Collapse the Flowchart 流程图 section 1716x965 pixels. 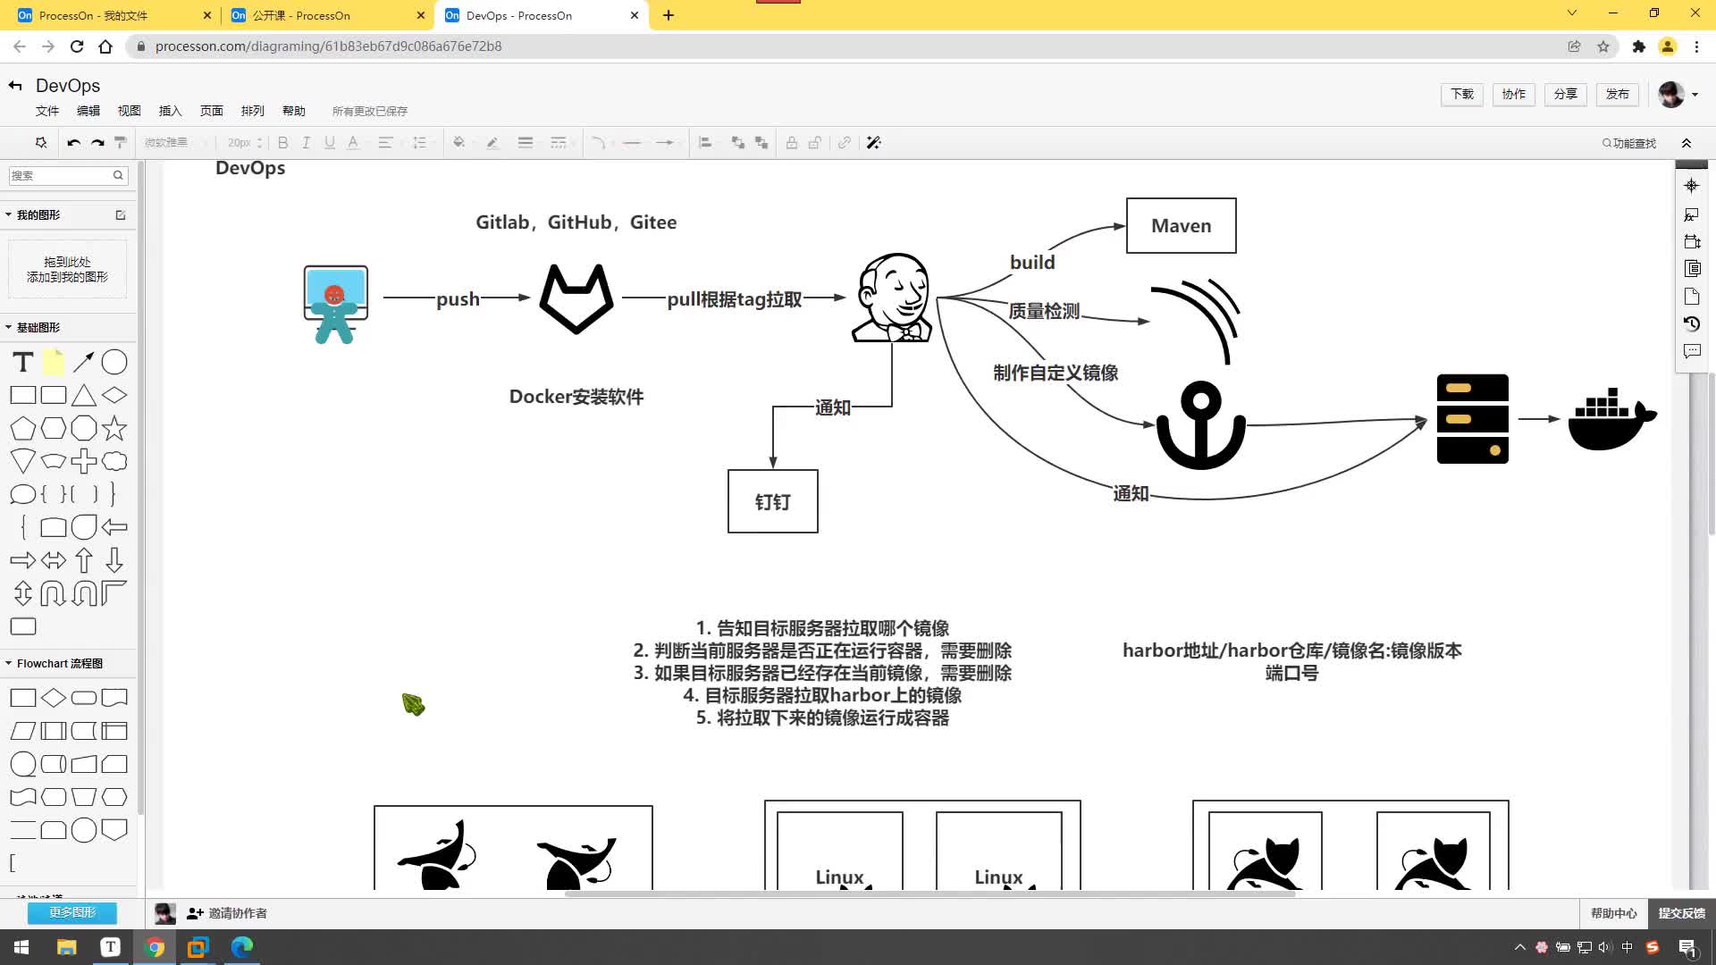tap(8, 663)
